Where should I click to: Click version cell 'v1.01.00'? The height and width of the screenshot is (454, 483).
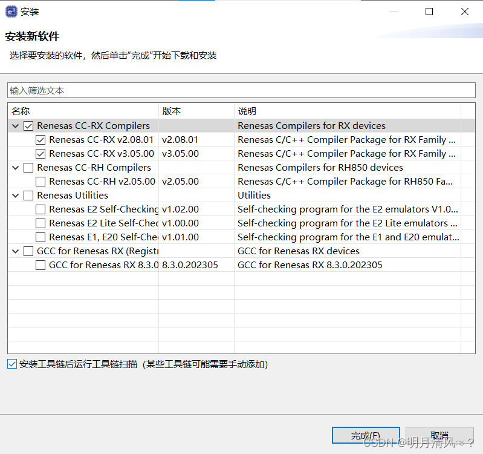click(180, 237)
